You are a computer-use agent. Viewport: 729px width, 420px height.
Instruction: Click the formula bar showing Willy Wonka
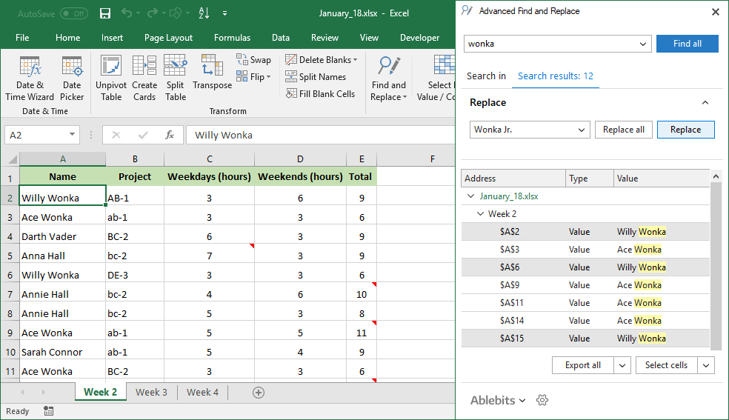coord(320,136)
